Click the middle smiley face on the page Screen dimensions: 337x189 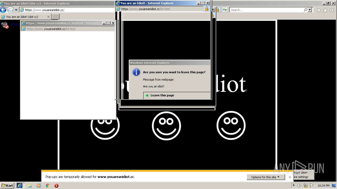click(x=166, y=126)
